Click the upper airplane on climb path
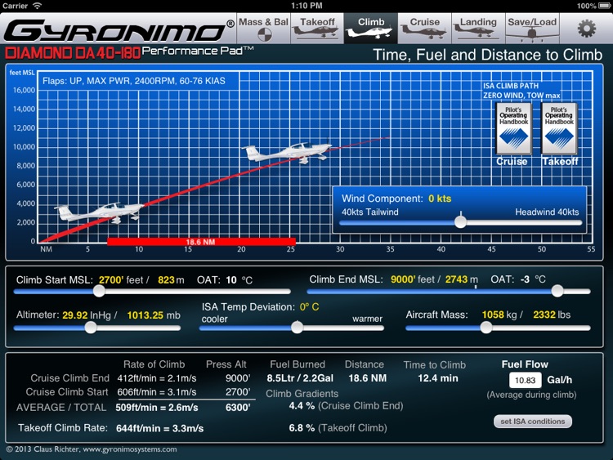Viewport: 613px width, 460px height. tap(287, 152)
